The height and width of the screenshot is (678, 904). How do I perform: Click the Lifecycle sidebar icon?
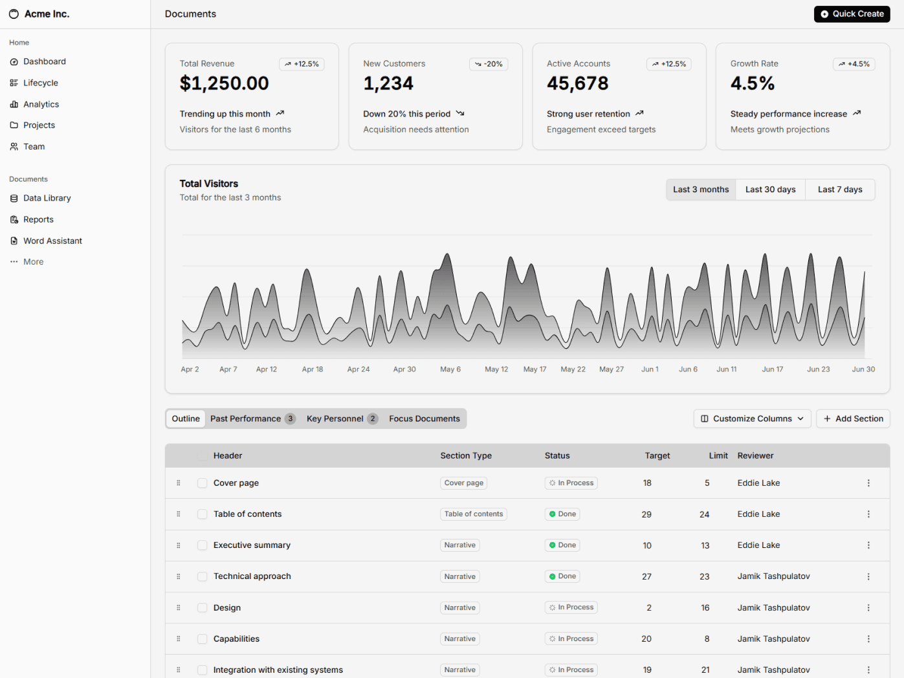(x=14, y=83)
